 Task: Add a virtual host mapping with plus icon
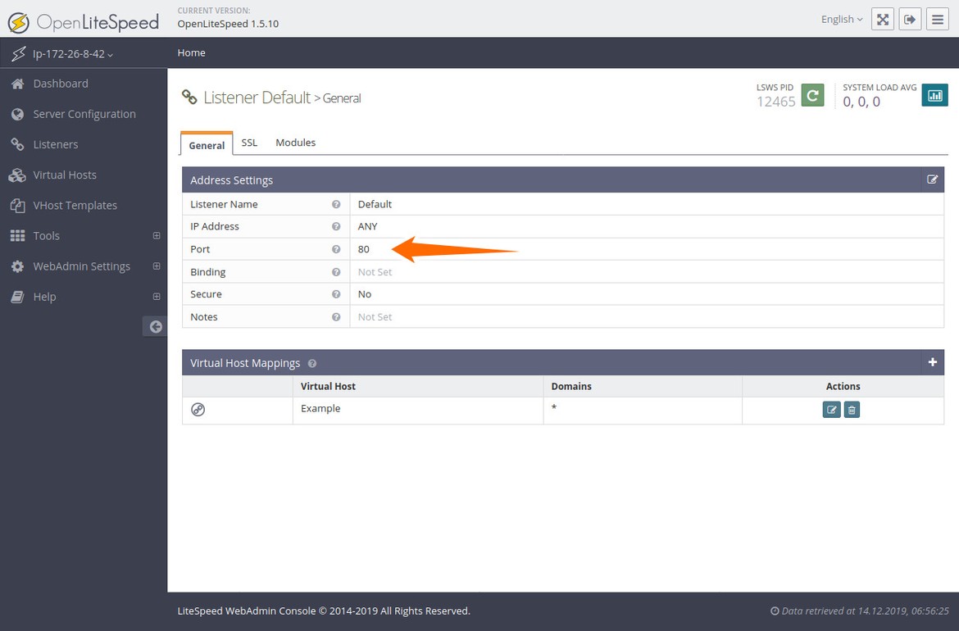point(932,362)
